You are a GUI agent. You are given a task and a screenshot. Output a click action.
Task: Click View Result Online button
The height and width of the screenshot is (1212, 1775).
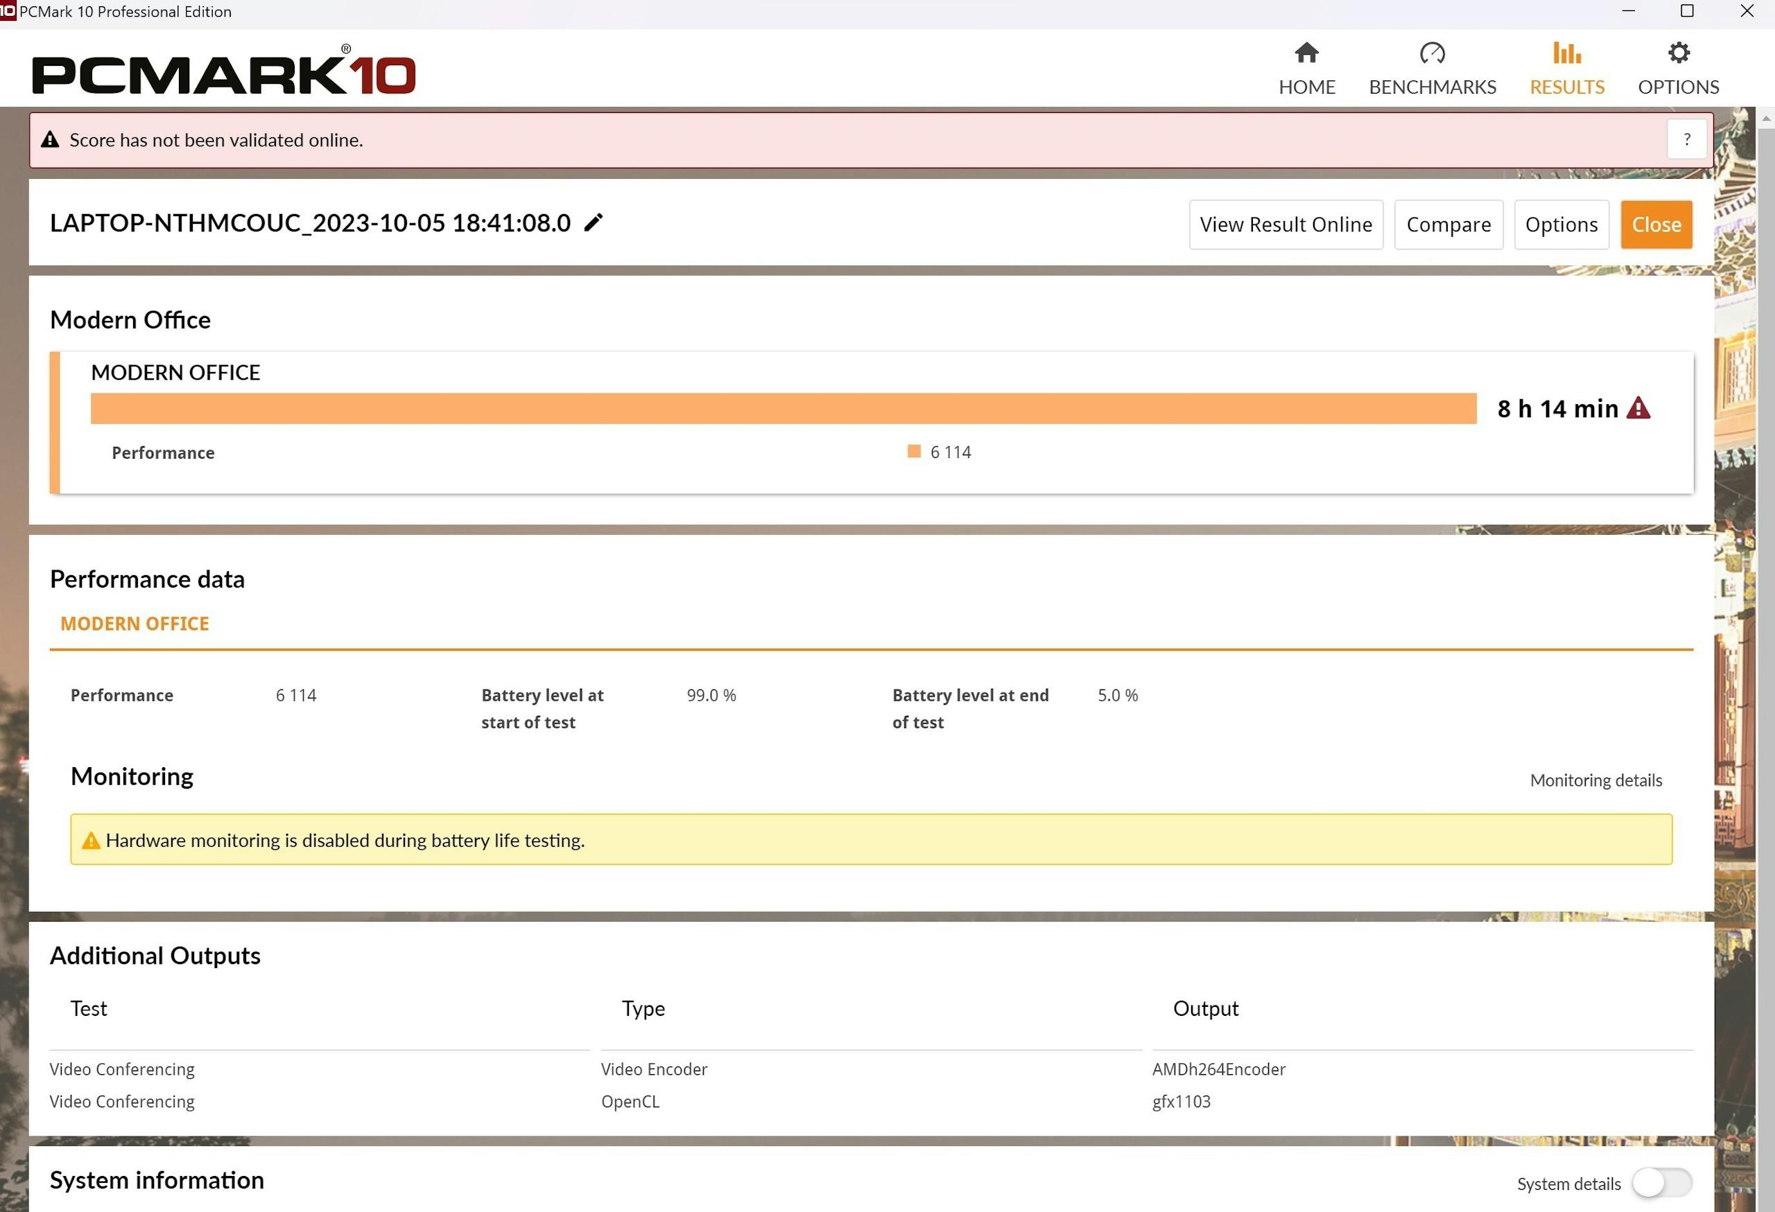pos(1285,225)
